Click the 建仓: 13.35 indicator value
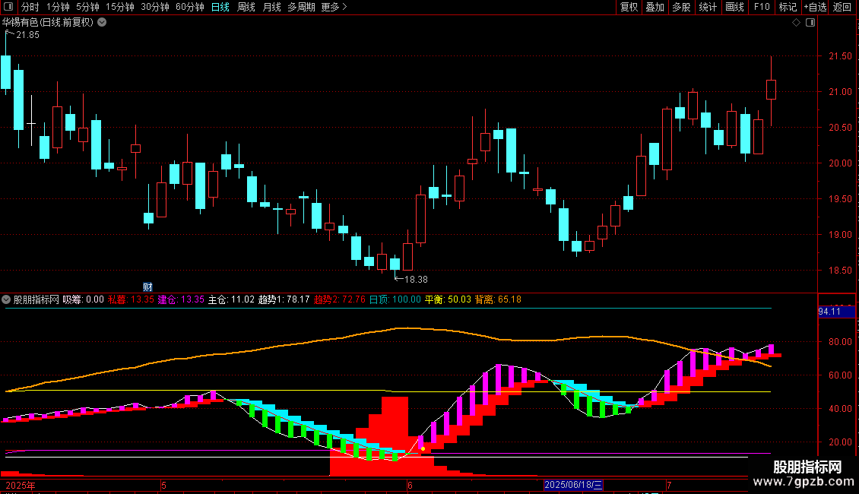Image resolution: width=859 pixels, height=494 pixels. click(181, 299)
